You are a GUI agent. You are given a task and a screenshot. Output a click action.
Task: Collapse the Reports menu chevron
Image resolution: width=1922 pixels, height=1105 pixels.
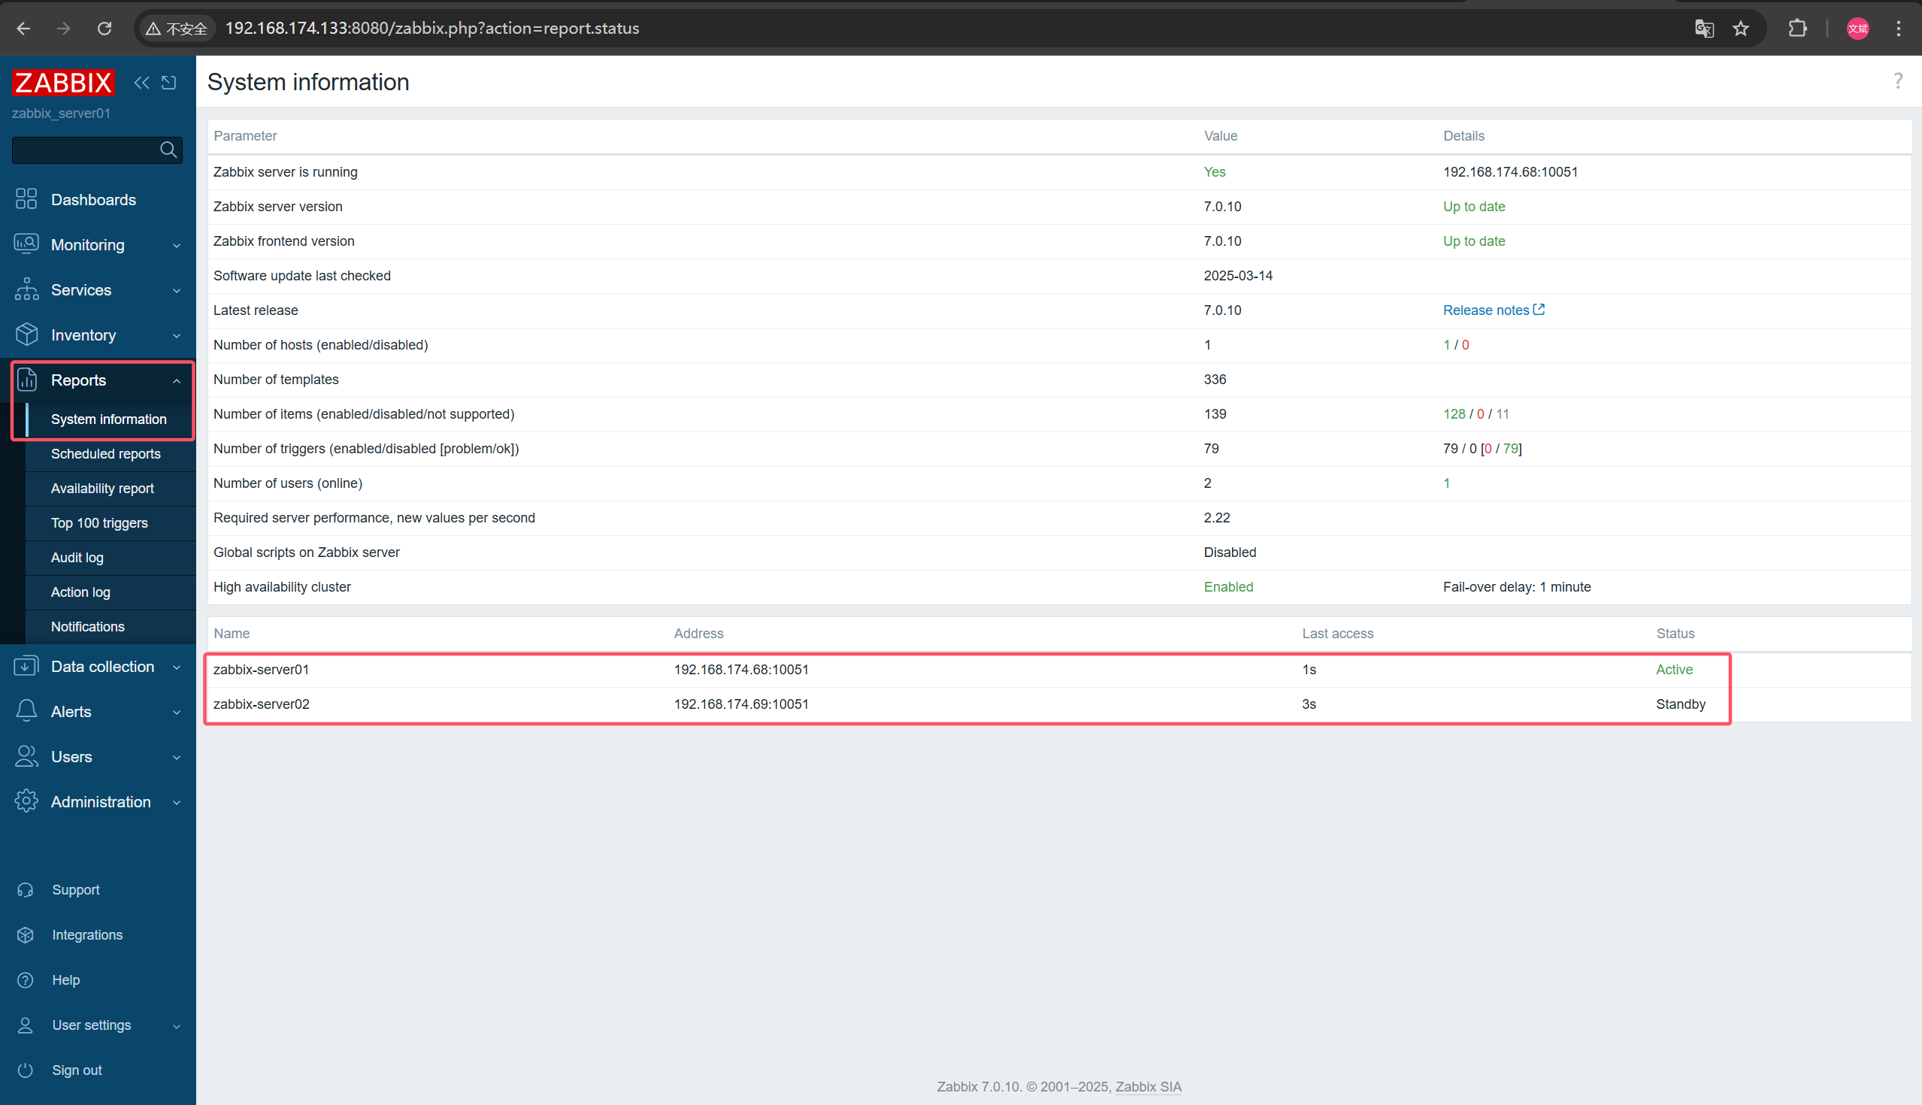point(177,380)
